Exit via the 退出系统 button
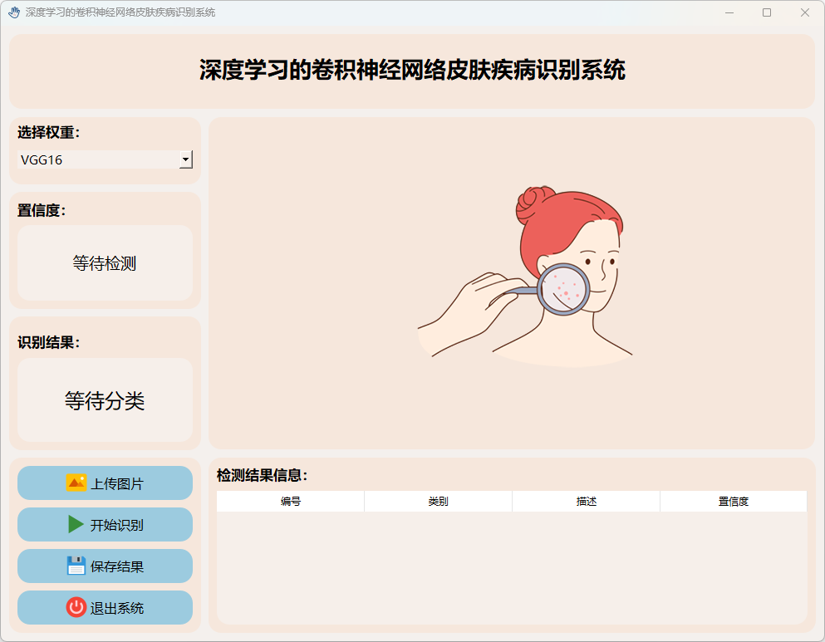 pos(106,607)
